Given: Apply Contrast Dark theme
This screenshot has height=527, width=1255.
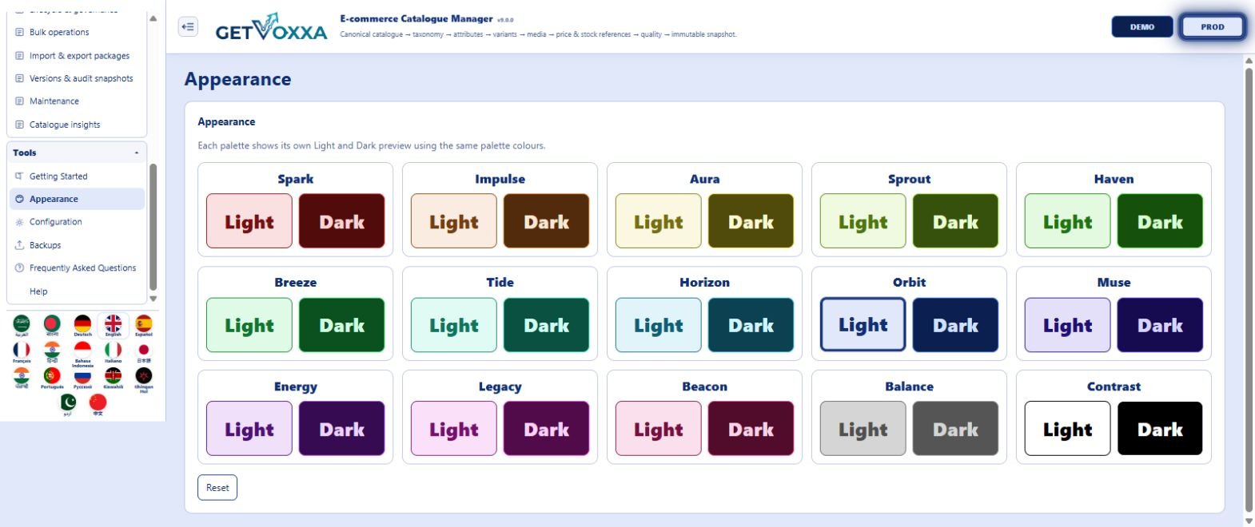Looking at the screenshot, I should tap(1161, 429).
